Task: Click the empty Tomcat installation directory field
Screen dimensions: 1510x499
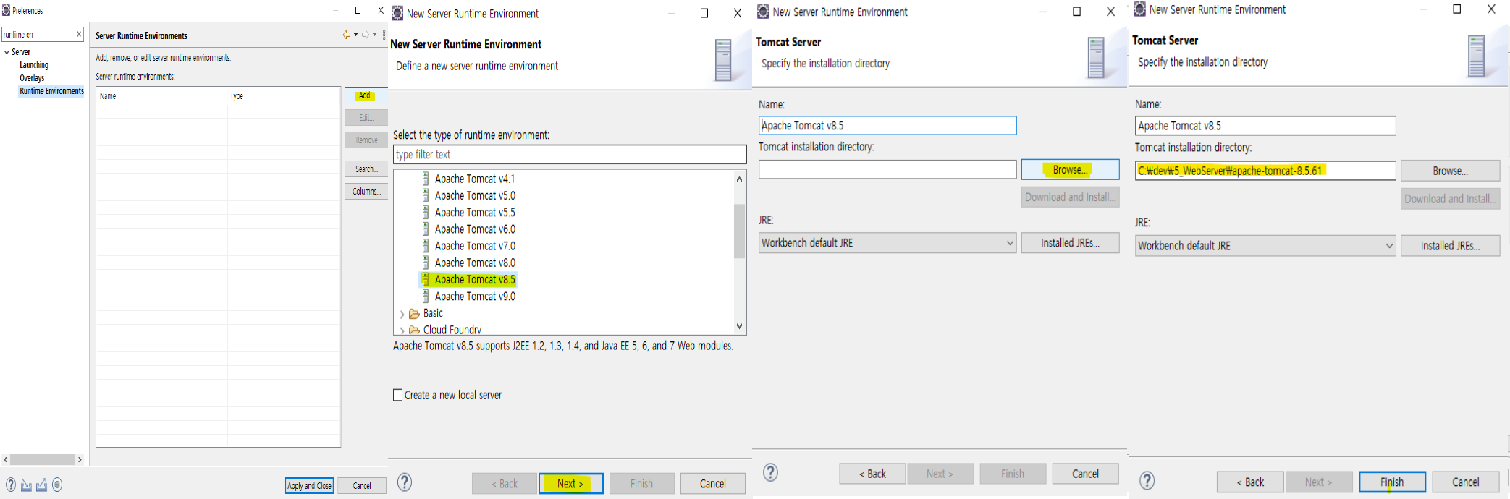Action: (x=887, y=169)
